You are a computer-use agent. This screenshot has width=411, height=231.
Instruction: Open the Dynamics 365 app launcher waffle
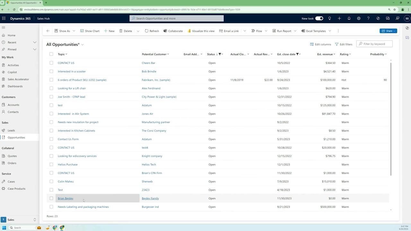(x=4, y=18)
